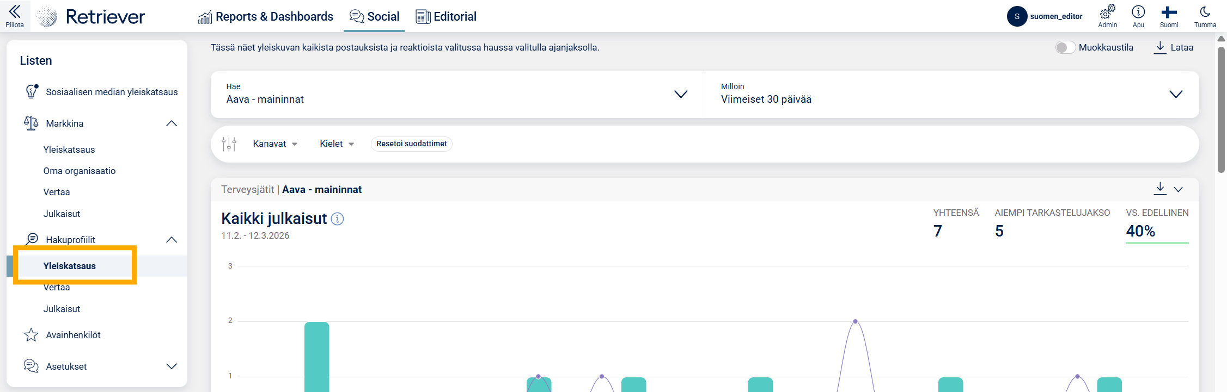The height and width of the screenshot is (392, 1227).
Task: Click the tallest teal chart bar
Action: 316,356
